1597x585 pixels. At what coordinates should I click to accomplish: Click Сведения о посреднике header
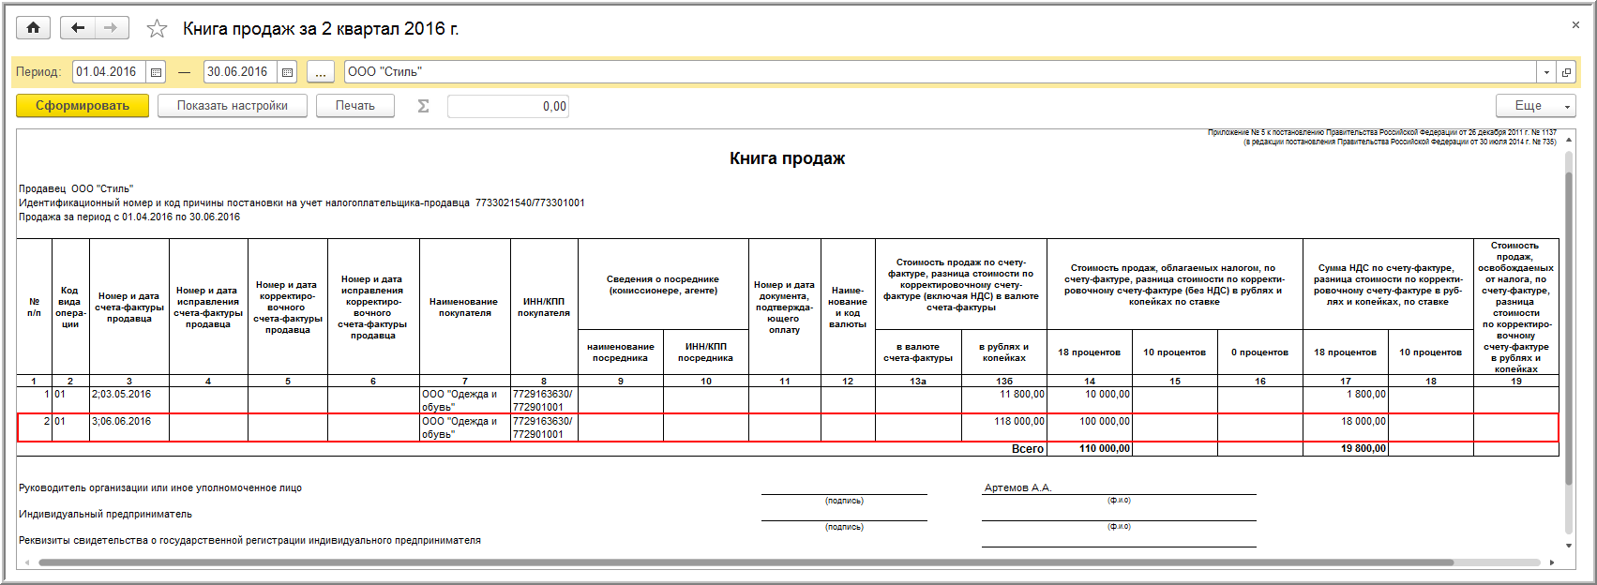(663, 285)
